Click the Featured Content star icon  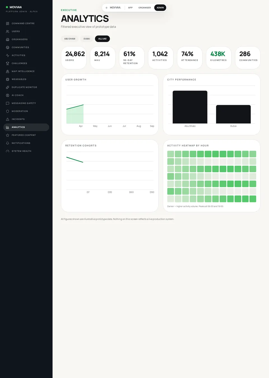pos(8,135)
